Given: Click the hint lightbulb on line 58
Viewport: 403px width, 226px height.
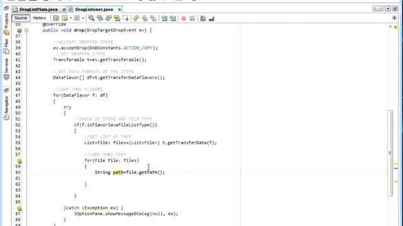Looking at the screenshot, I should pos(20,161).
